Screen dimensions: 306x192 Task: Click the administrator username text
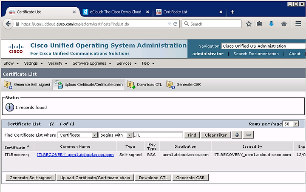[x=208, y=54]
